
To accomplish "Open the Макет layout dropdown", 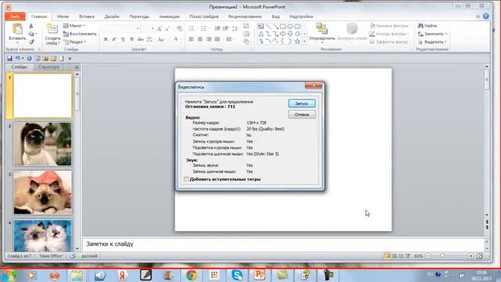I will click(x=74, y=26).
